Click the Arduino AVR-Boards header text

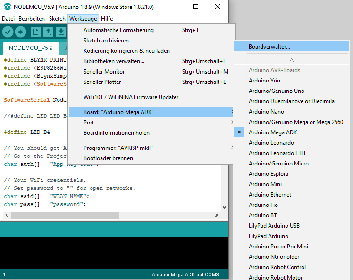tap(274, 70)
